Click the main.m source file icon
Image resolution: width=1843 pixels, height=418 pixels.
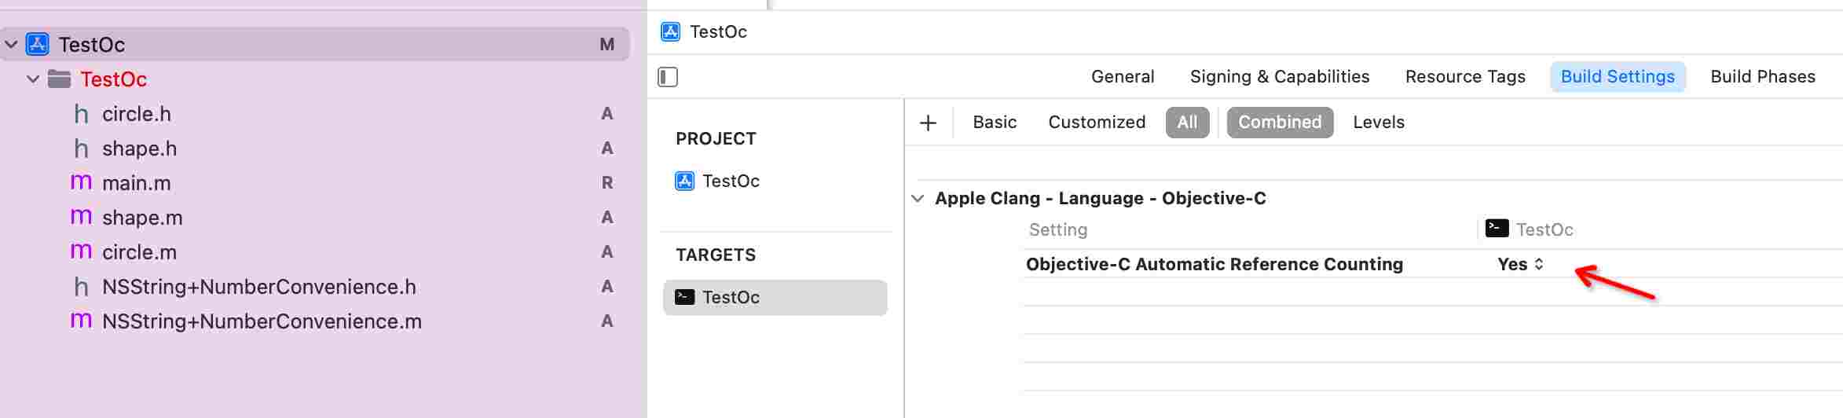tap(81, 182)
